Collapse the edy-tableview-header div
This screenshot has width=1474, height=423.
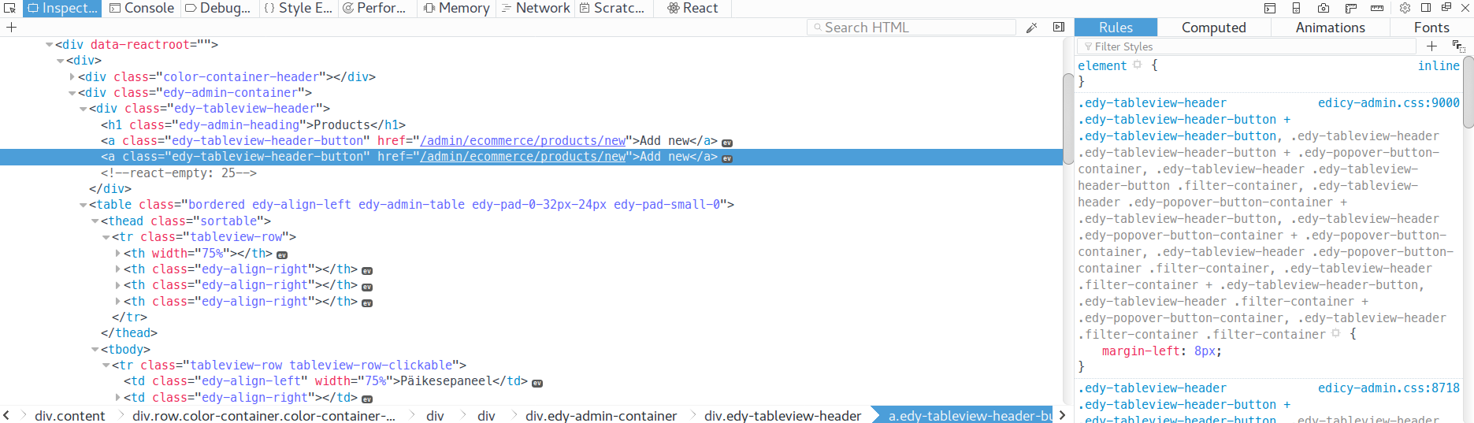[x=84, y=109]
